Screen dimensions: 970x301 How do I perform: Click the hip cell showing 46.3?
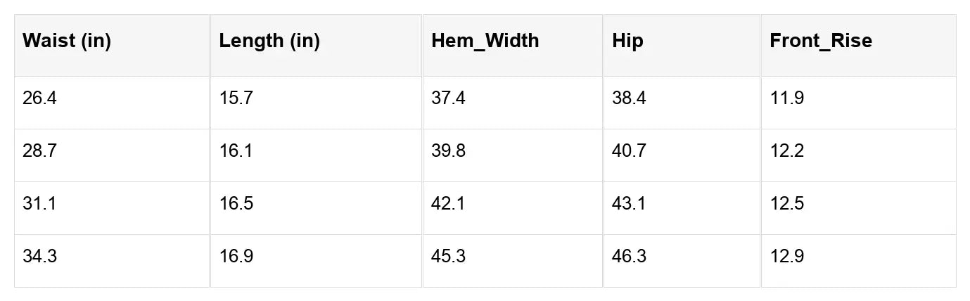click(x=630, y=257)
